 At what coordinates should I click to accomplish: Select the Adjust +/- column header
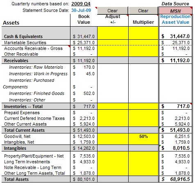click(x=113, y=19)
